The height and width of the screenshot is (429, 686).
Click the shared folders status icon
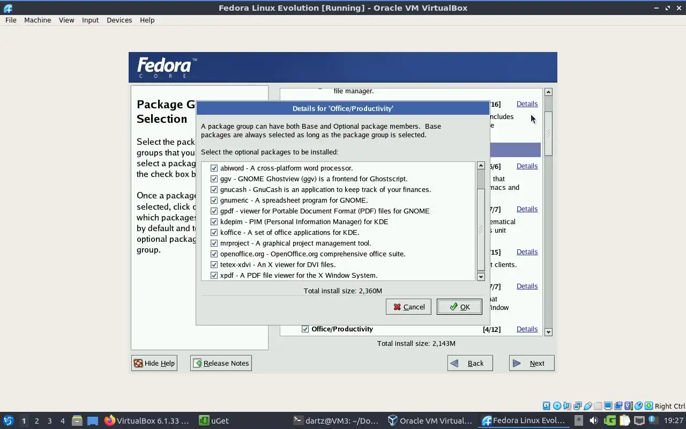coord(598,406)
